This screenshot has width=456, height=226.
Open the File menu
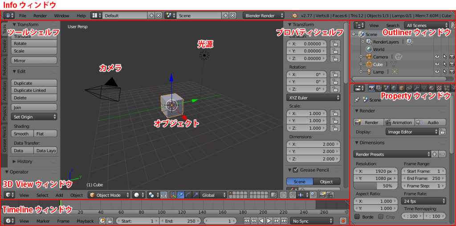tap(22, 16)
